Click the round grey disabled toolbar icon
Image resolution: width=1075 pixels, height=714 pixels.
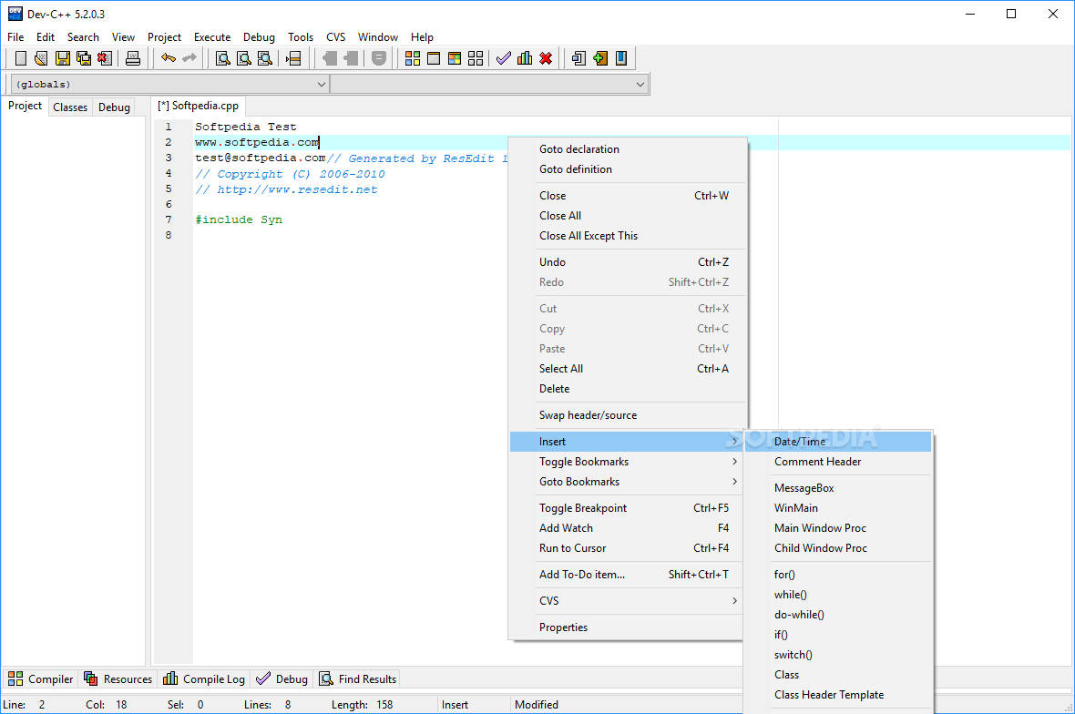point(378,58)
